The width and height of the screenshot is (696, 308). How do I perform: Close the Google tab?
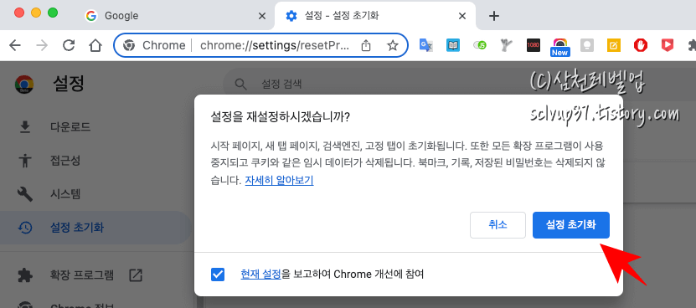tap(262, 16)
